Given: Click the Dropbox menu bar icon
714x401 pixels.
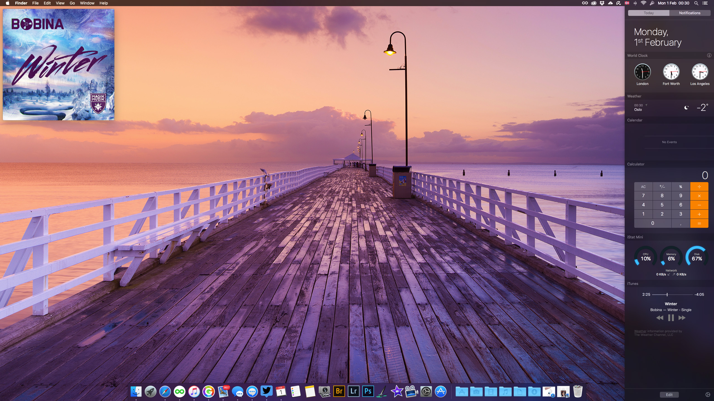Looking at the screenshot, I should (x=602, y=3).
